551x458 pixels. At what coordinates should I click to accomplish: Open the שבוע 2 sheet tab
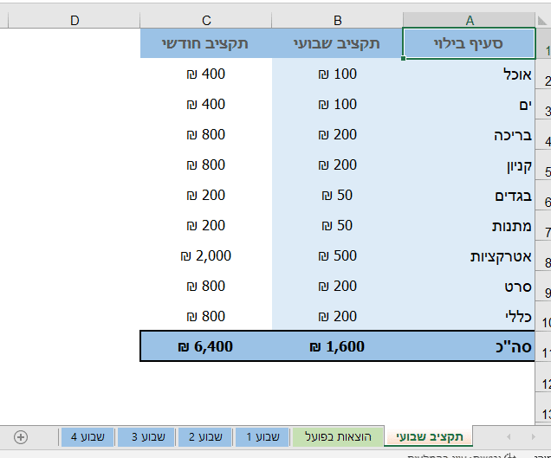[x=204, y=437]
